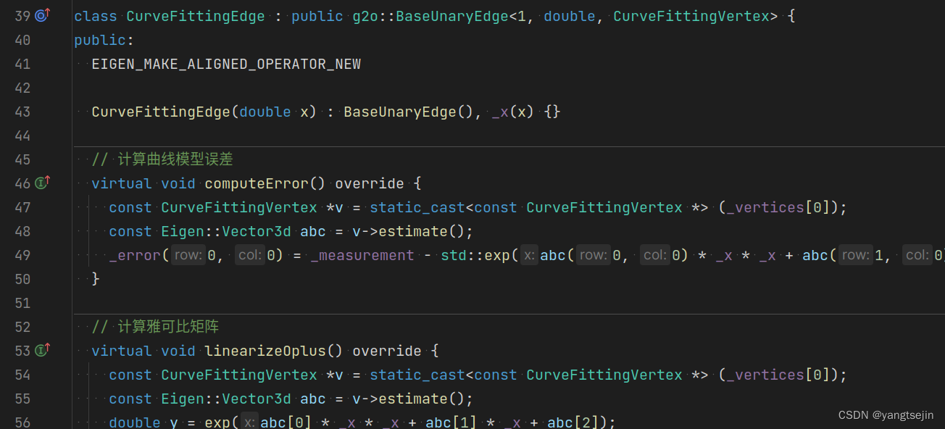Image resolution: width=945 pixels, height=429 pixels.
Task: Click the _error call on line 49
Action: pos(135,255)
